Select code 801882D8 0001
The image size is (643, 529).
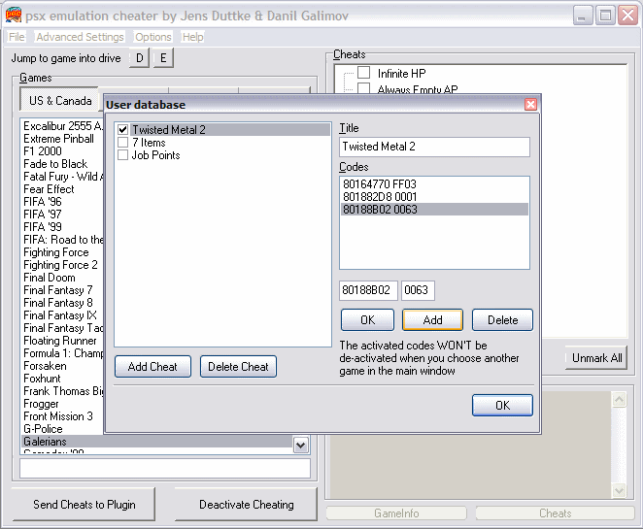click(x=434, y=197)
